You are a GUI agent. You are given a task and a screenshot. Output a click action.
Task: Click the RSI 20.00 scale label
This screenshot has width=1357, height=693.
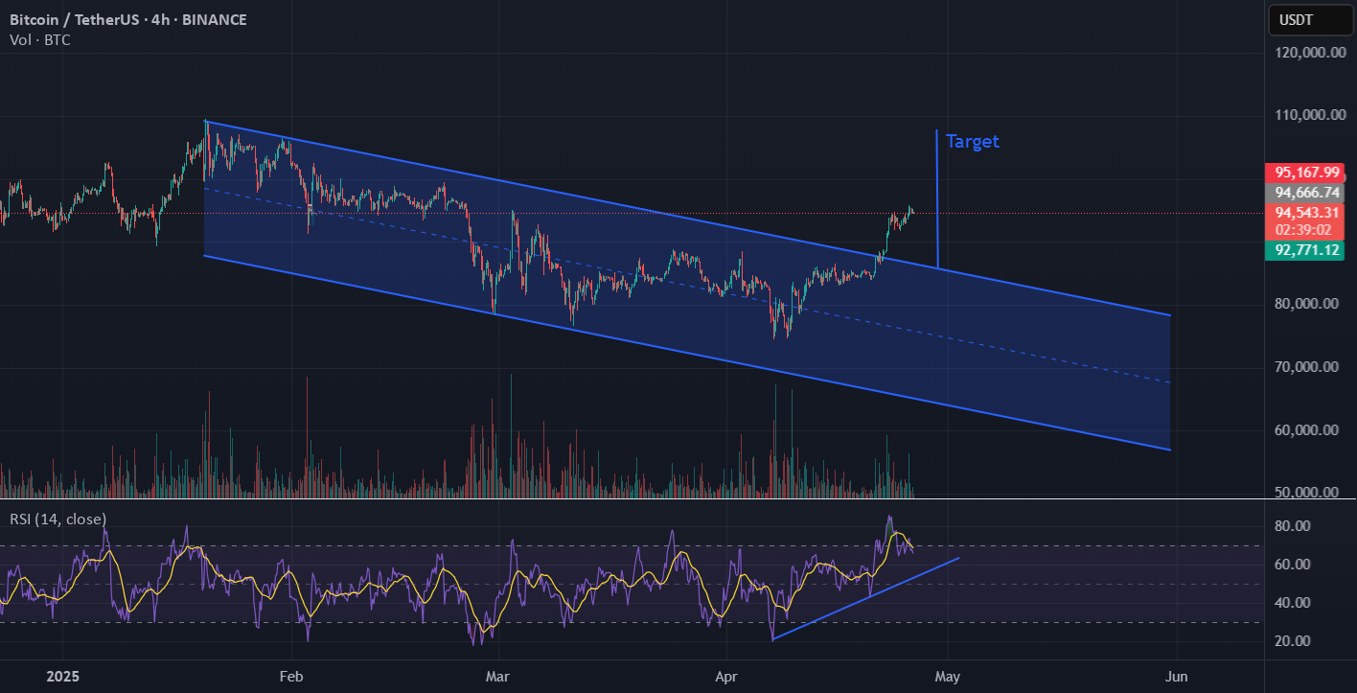[1292, 641]
